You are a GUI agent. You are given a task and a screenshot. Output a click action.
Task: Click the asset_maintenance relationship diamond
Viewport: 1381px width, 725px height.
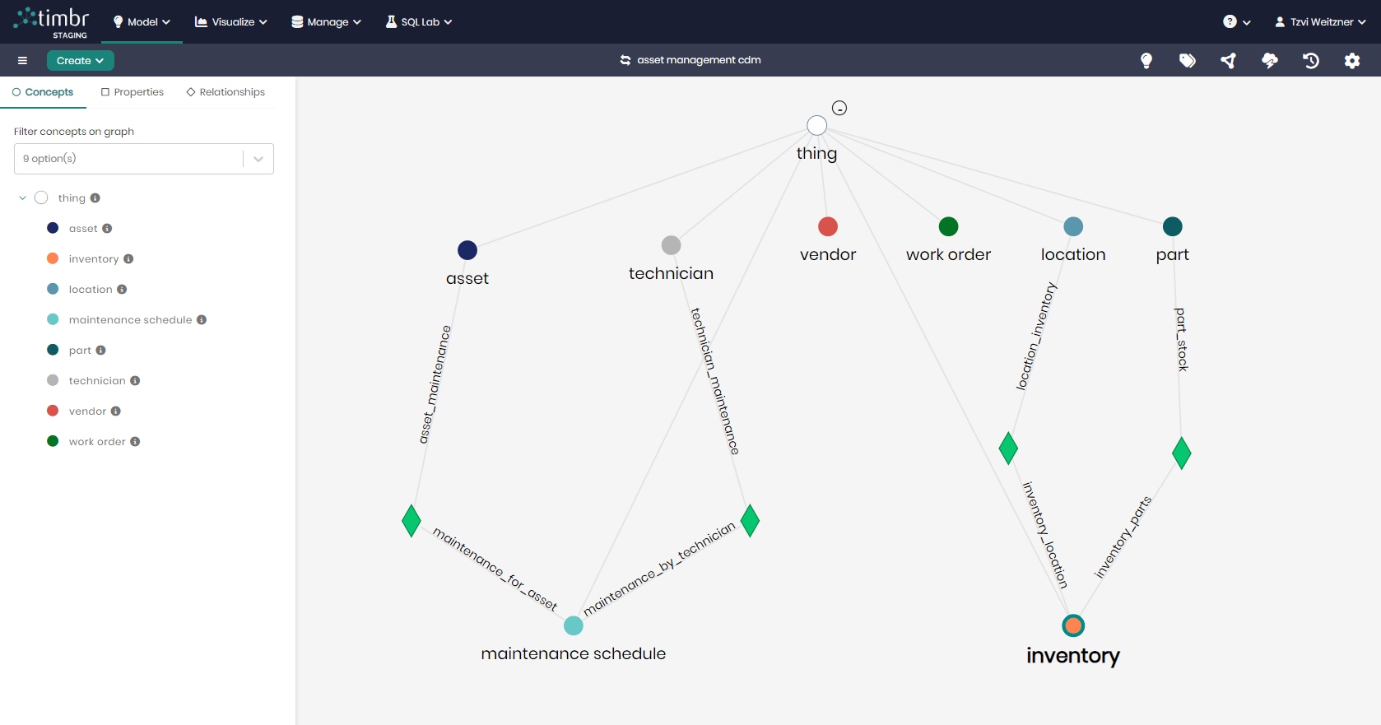[412, 520]
